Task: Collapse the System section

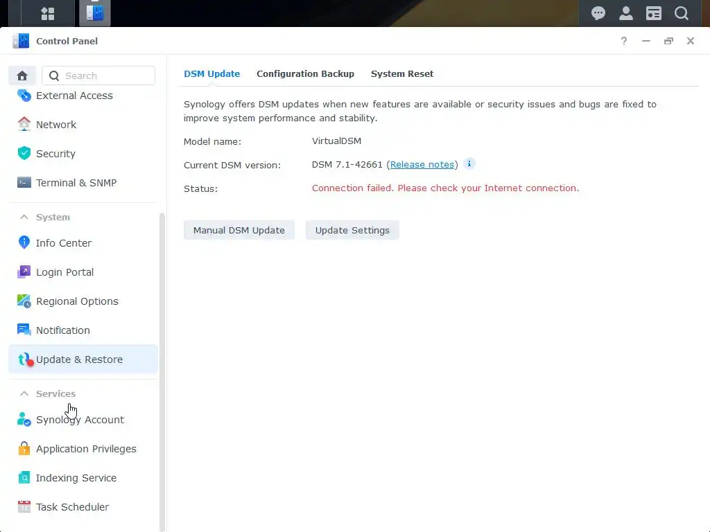Action: coord(24,217)
